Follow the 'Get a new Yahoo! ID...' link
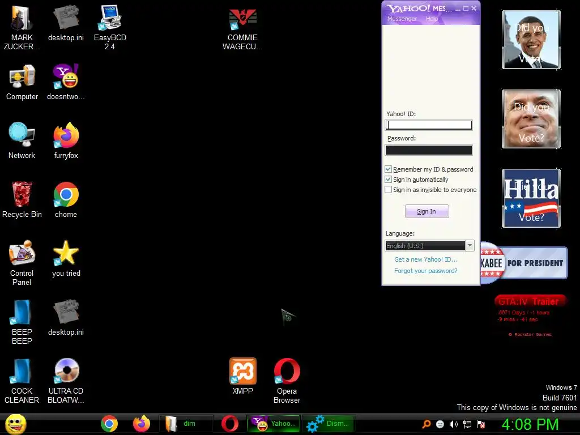 pos(426,259)
